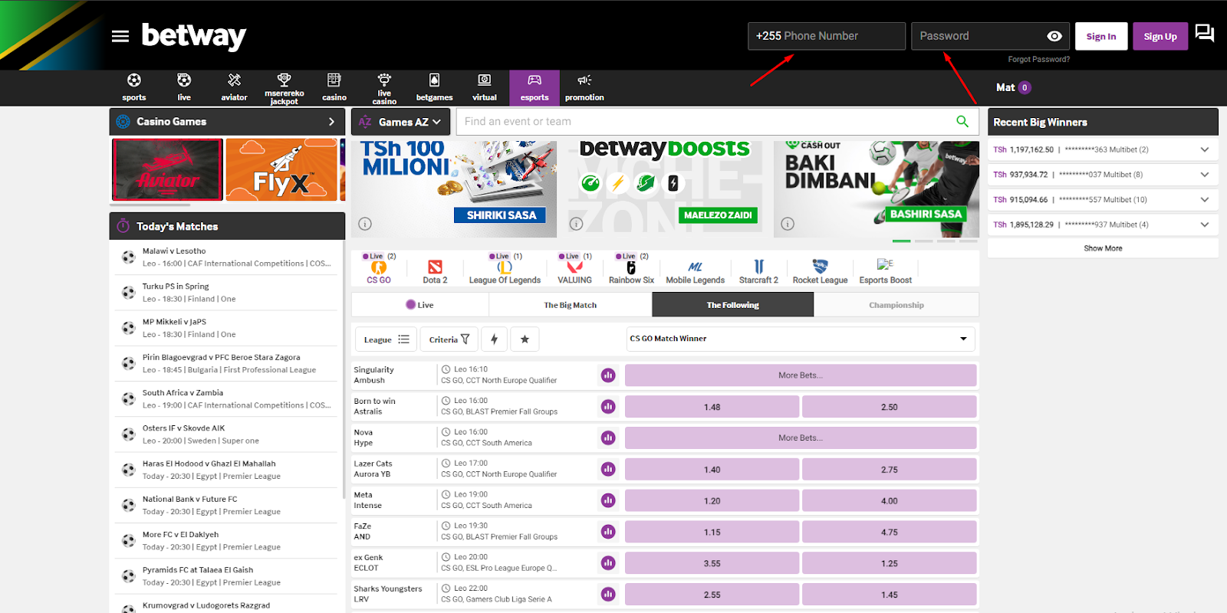Click BASHIRI SASA banner button

point(926,215)
